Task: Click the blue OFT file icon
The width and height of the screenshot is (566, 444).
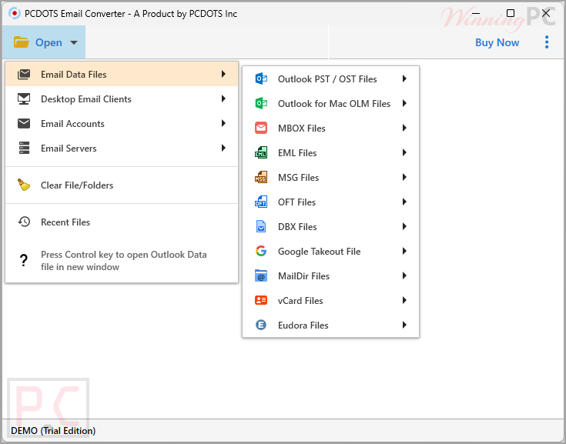Action: pyautogui.click(x=261, y=202)
